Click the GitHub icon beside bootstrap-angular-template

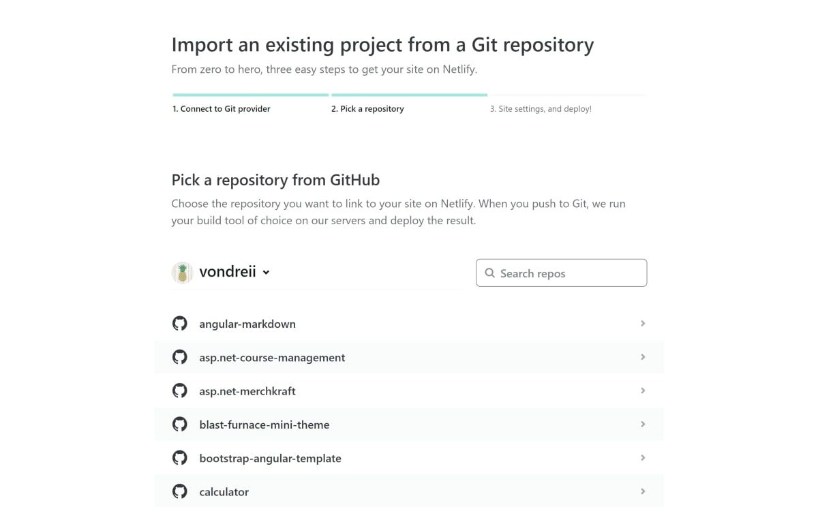180,458
